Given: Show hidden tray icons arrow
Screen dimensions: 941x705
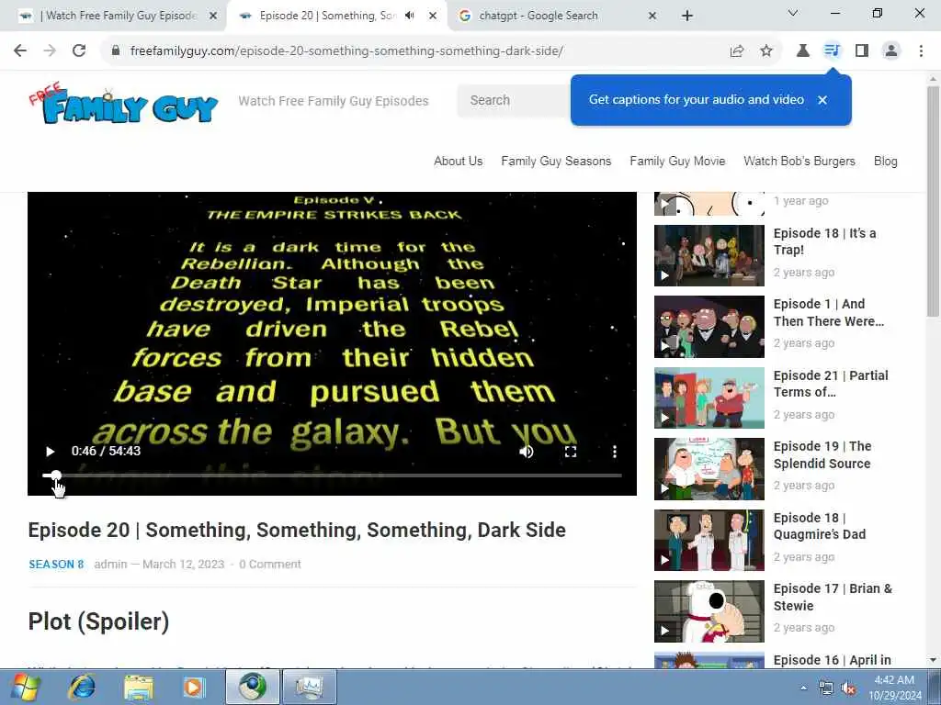Looking at the screenshot, I should coord(803,688).
